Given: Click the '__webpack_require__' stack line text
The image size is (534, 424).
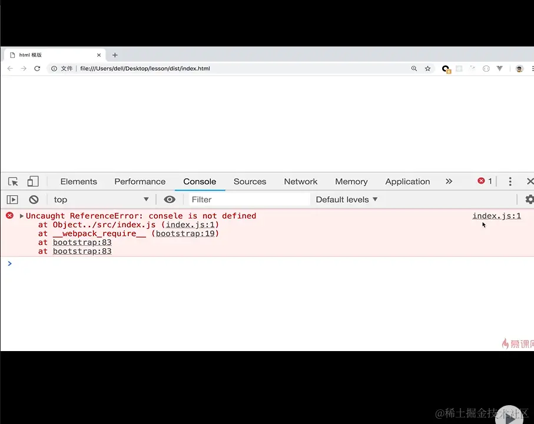Looking at the screenshot, I should click(99, 233).
